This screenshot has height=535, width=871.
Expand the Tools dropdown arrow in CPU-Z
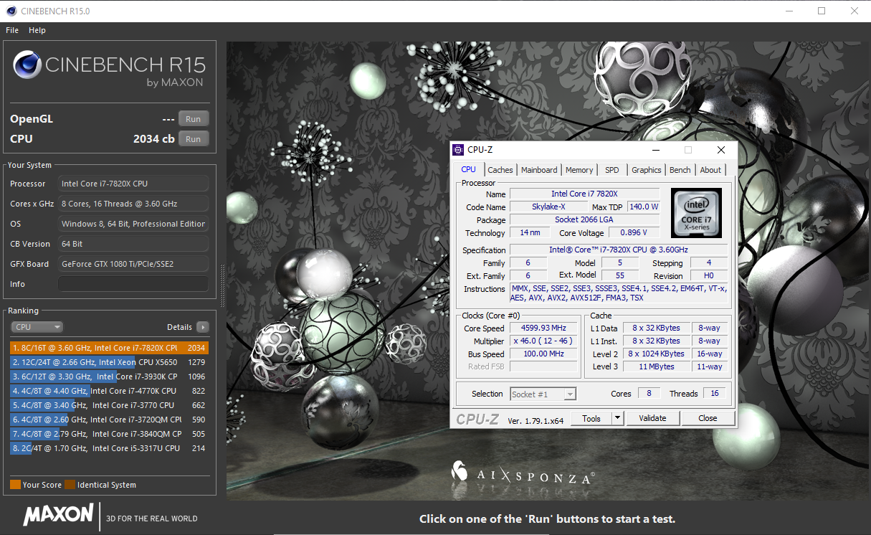(x=618, y=418)
